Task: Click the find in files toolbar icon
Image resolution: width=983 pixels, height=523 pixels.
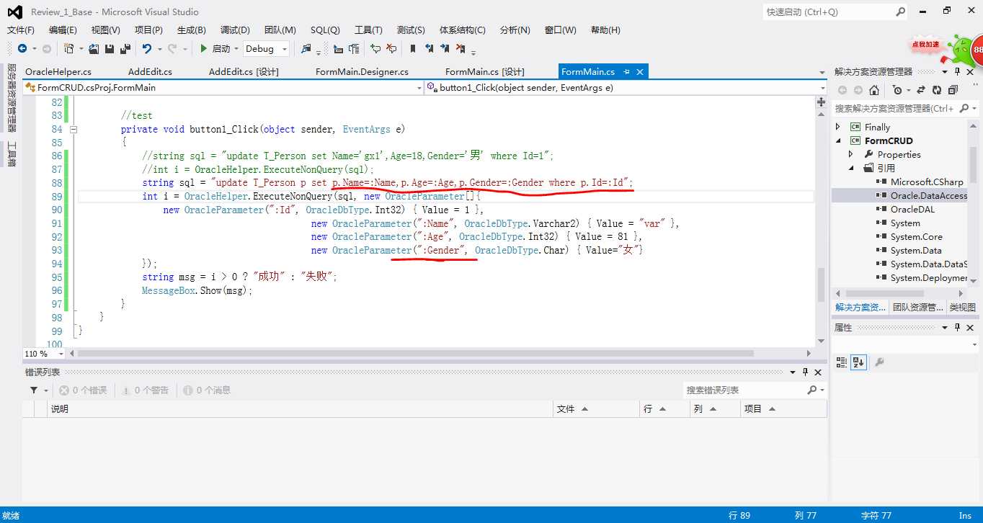Action: click(x=306, y=48)
